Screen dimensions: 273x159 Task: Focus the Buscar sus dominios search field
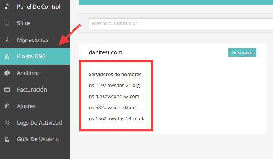point(181,24)
